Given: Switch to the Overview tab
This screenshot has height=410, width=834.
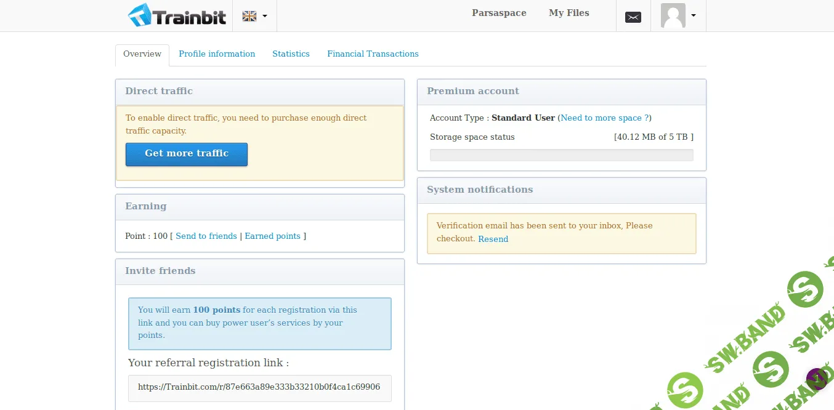Looking at the screenshot, I should pos(142,54).
